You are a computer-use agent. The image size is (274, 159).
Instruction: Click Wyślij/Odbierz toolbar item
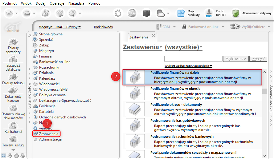[x=247, y=27]
